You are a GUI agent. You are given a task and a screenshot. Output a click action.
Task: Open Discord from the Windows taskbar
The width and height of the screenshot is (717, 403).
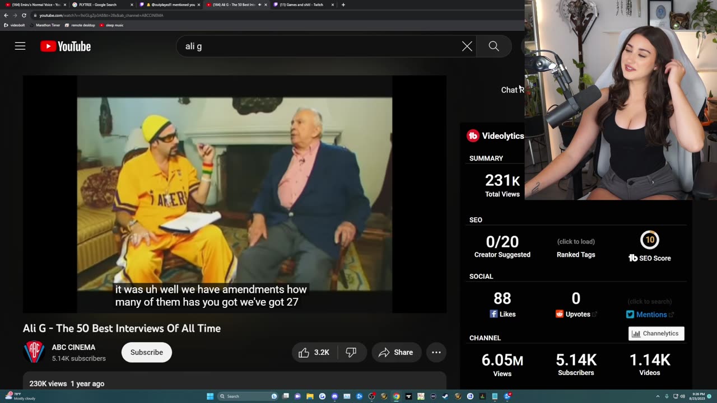coord(334,396)
